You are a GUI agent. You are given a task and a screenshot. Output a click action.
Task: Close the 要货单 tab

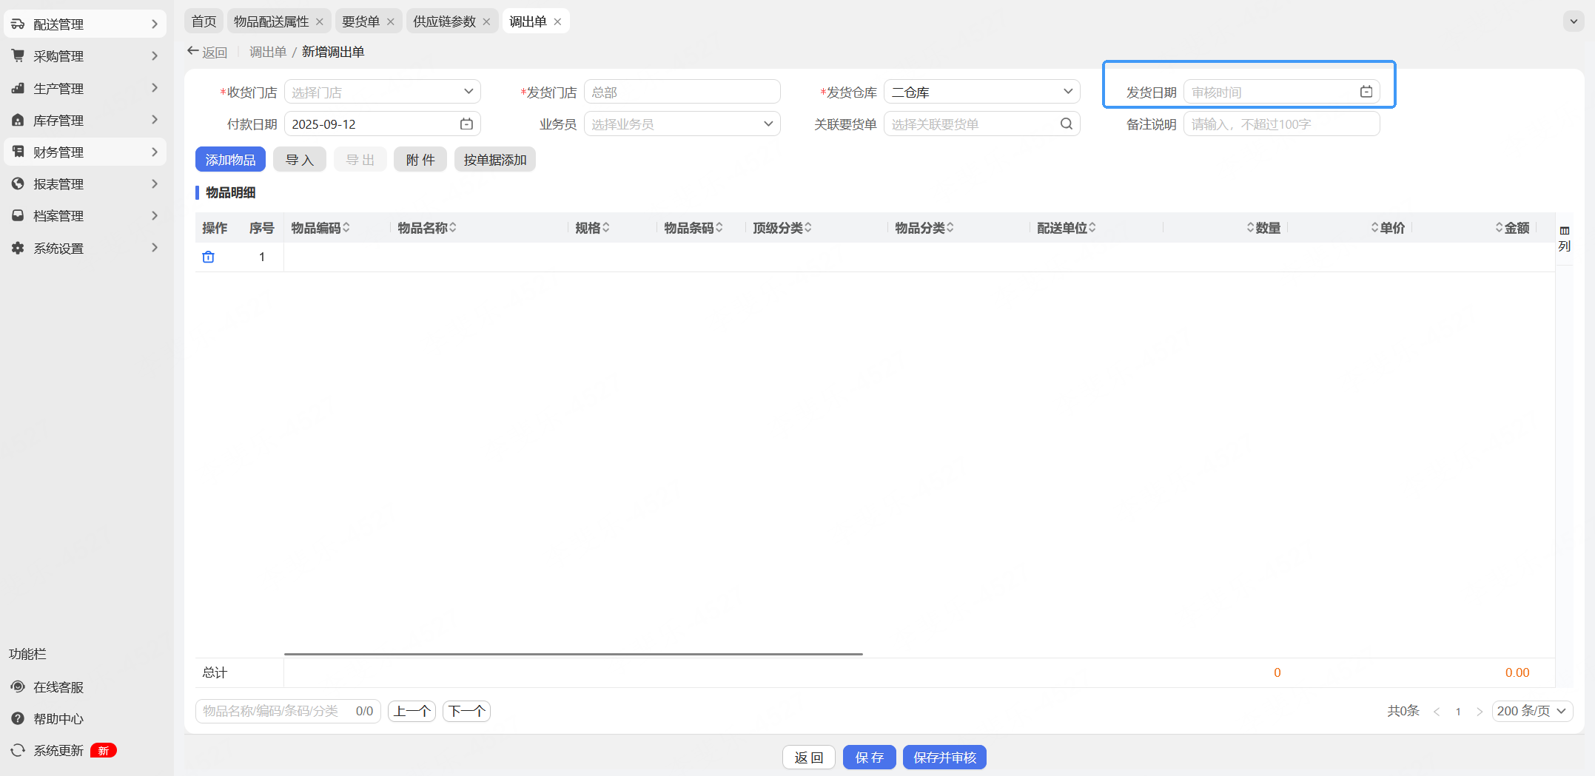pyautogui.click(x=391, y=21)
